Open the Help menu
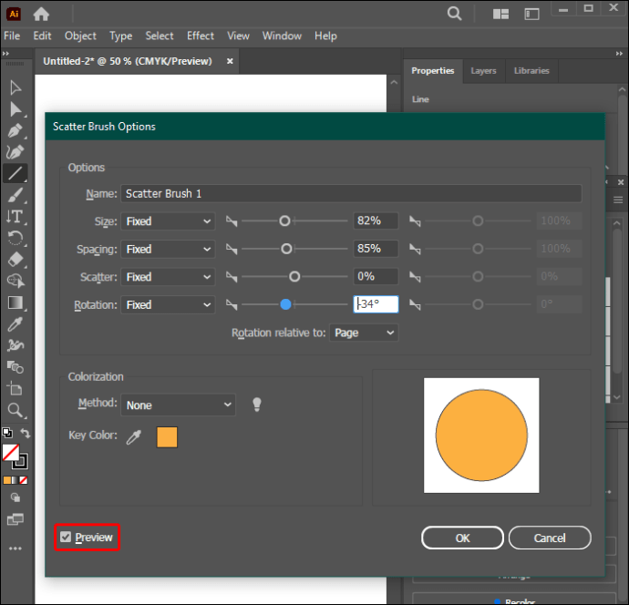Viewport: 629px width, 605px height. 325,36
